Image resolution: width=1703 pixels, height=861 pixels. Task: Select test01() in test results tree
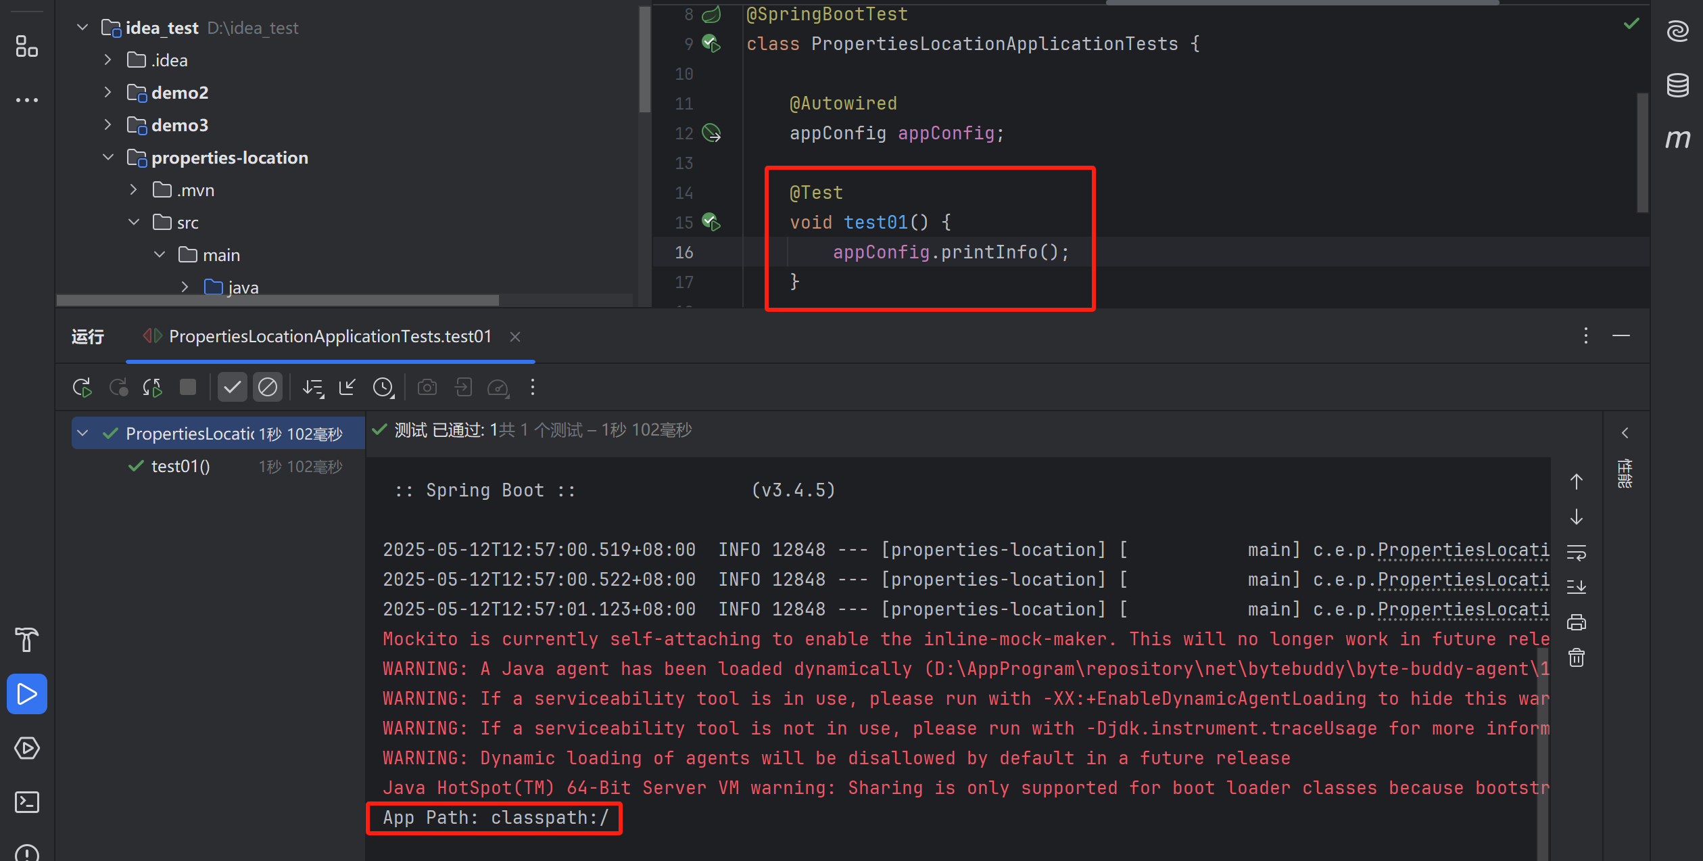(181, 467)
